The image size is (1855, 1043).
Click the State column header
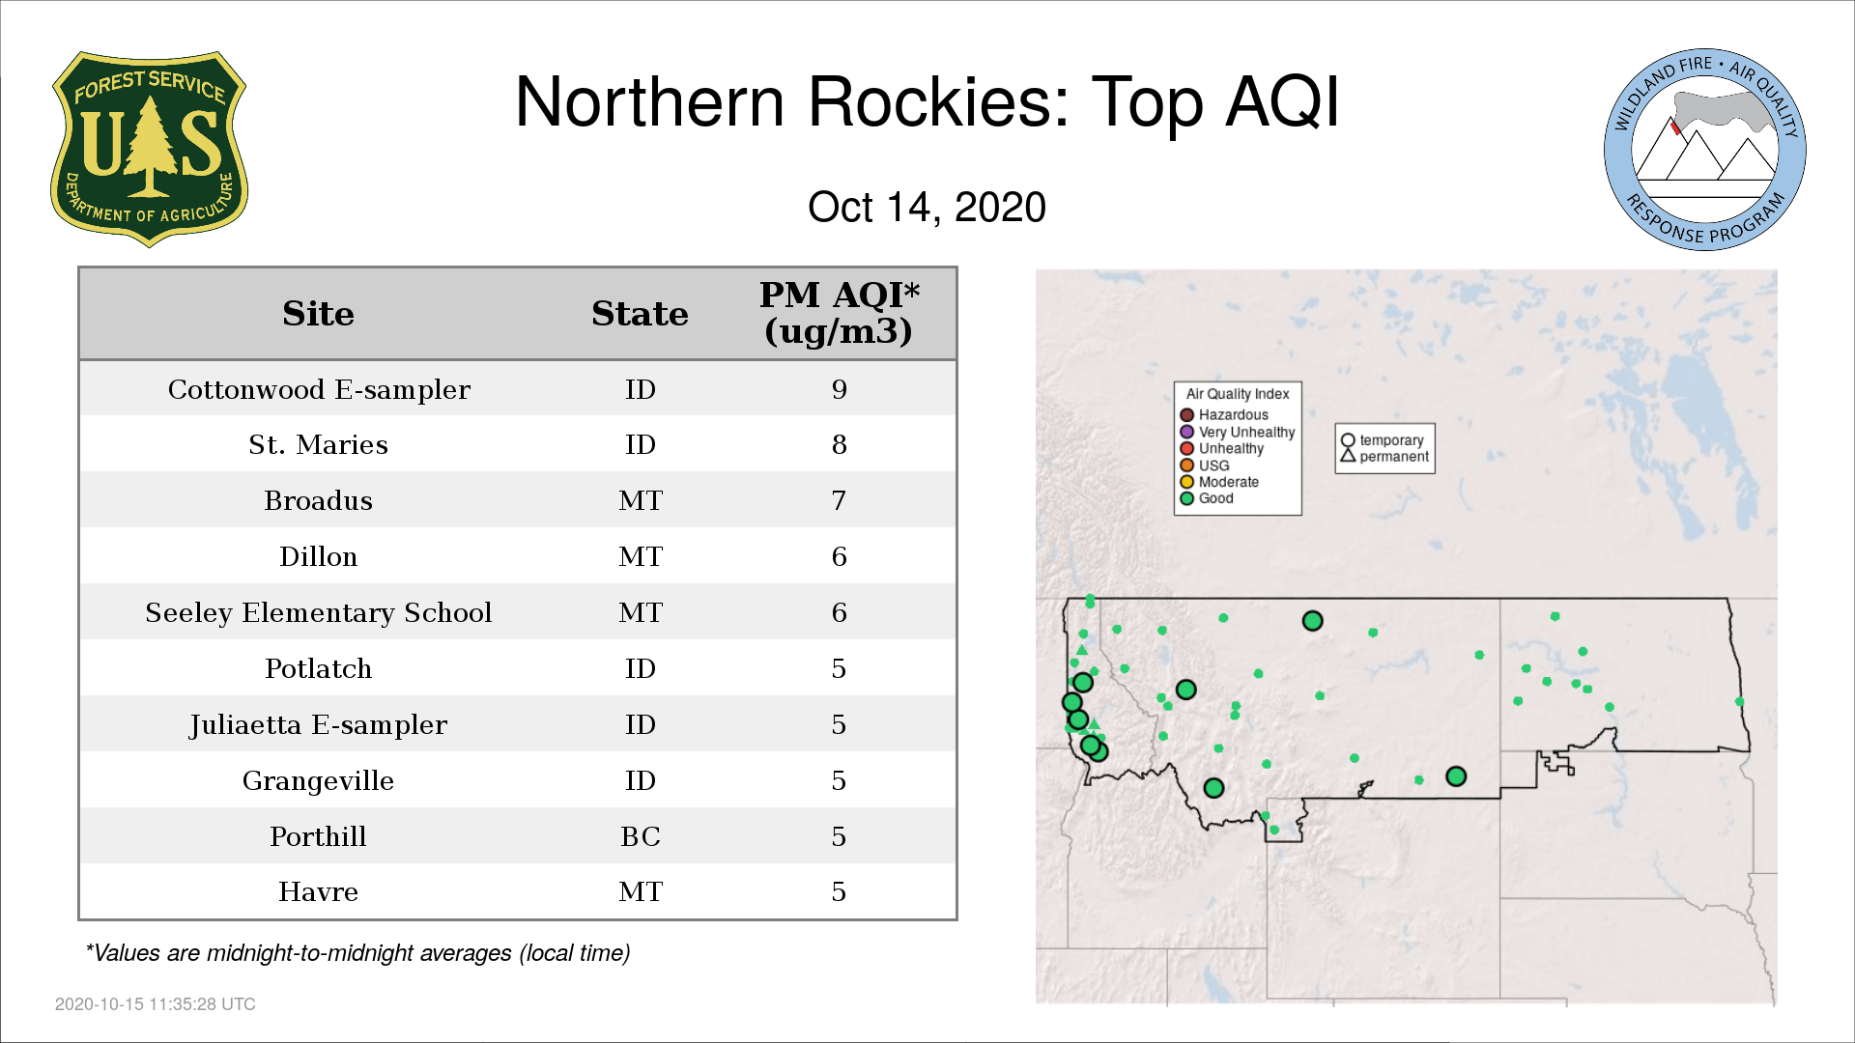point(640,314)
